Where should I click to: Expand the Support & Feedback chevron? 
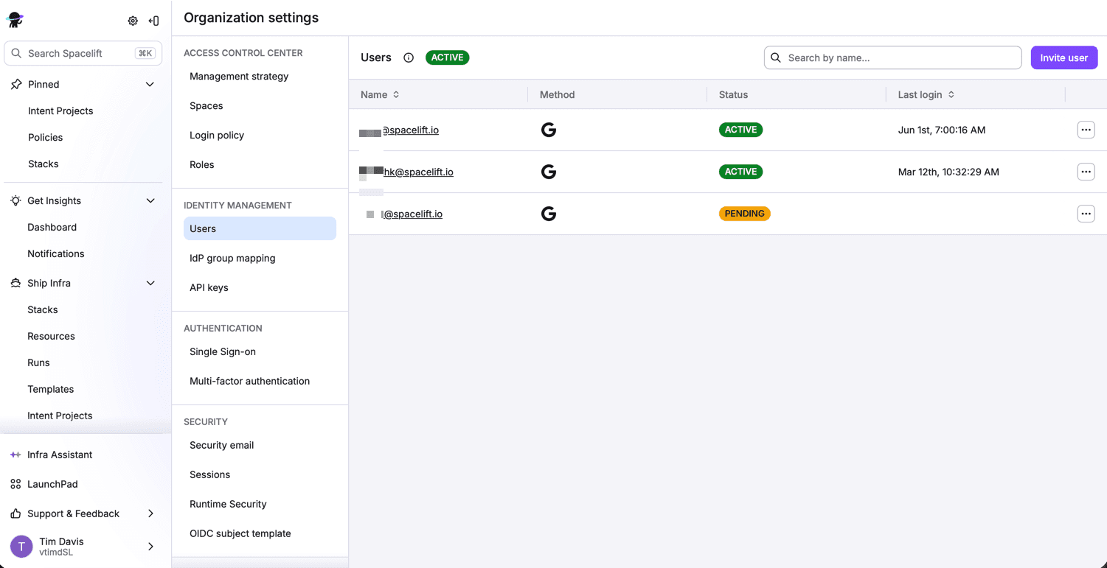click(x=150, y=513)
